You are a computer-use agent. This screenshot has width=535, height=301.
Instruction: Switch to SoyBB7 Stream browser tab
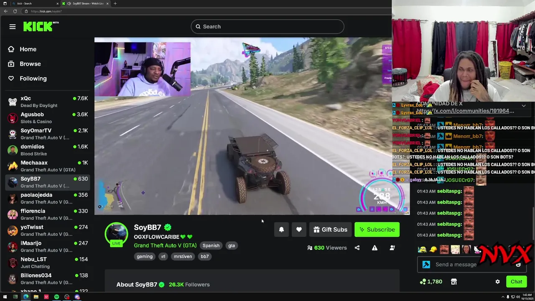(86, 3)
